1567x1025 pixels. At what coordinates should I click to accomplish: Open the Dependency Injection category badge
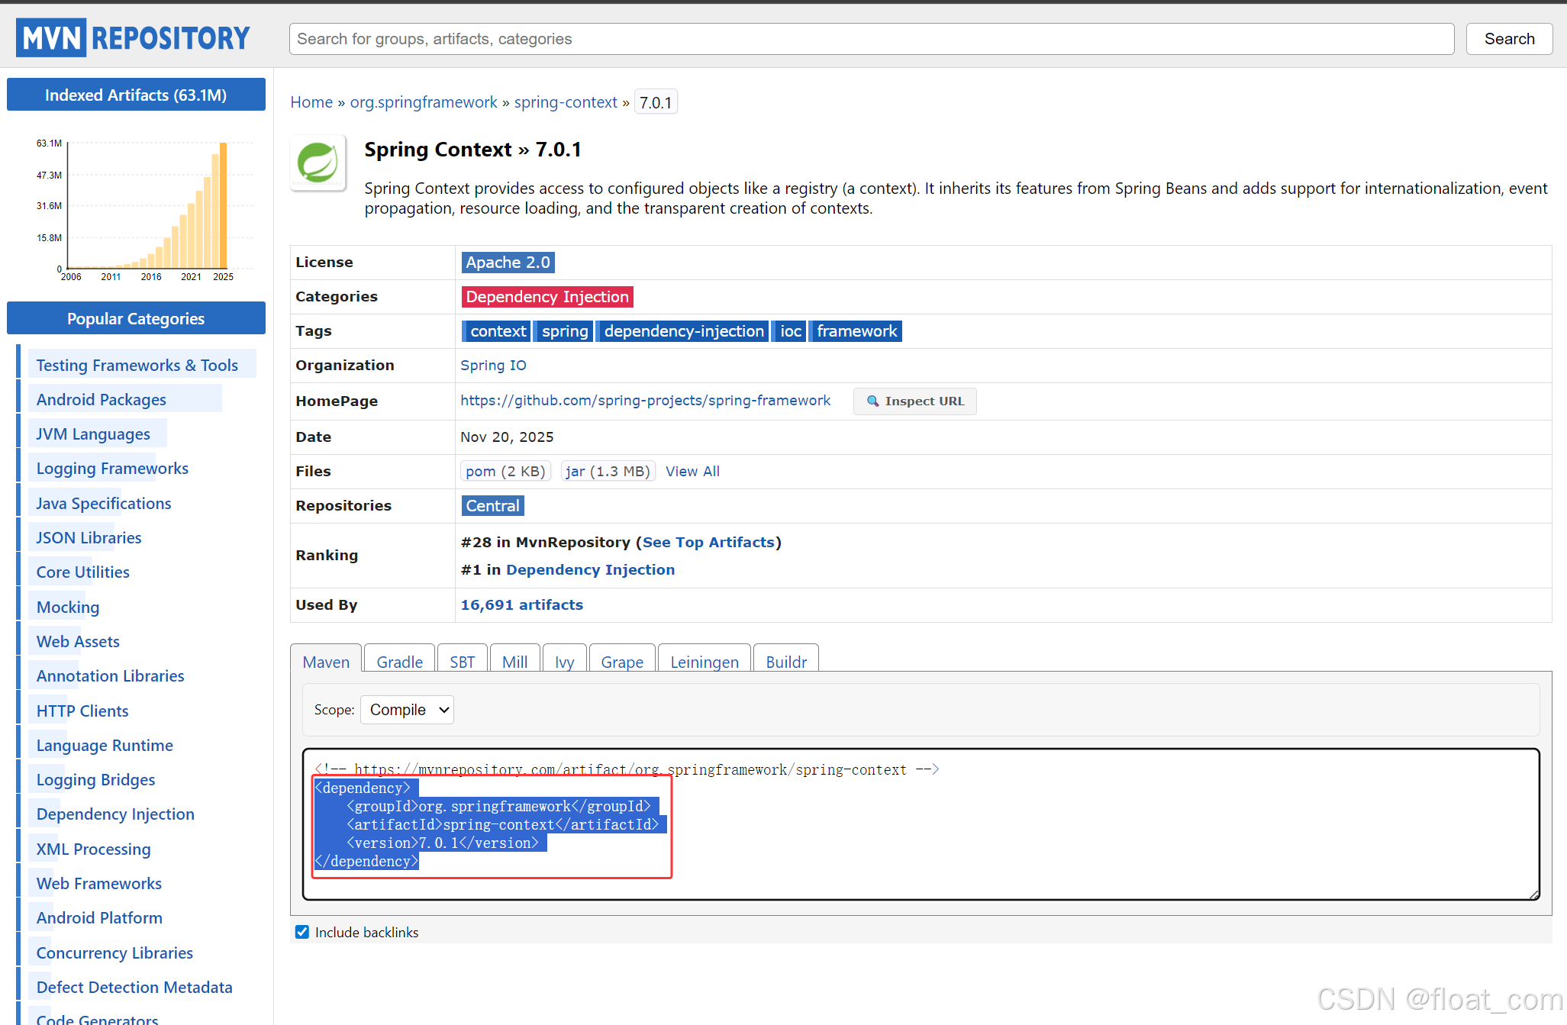[x=547, y=297]
